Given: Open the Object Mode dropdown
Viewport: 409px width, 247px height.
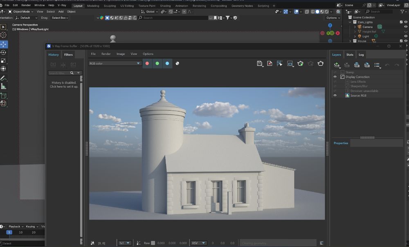Looking at the screenshot, I should click(x=20, y=12).
